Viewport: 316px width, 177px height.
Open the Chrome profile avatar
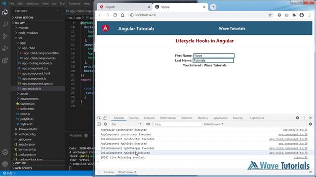[x=302, y=15]
